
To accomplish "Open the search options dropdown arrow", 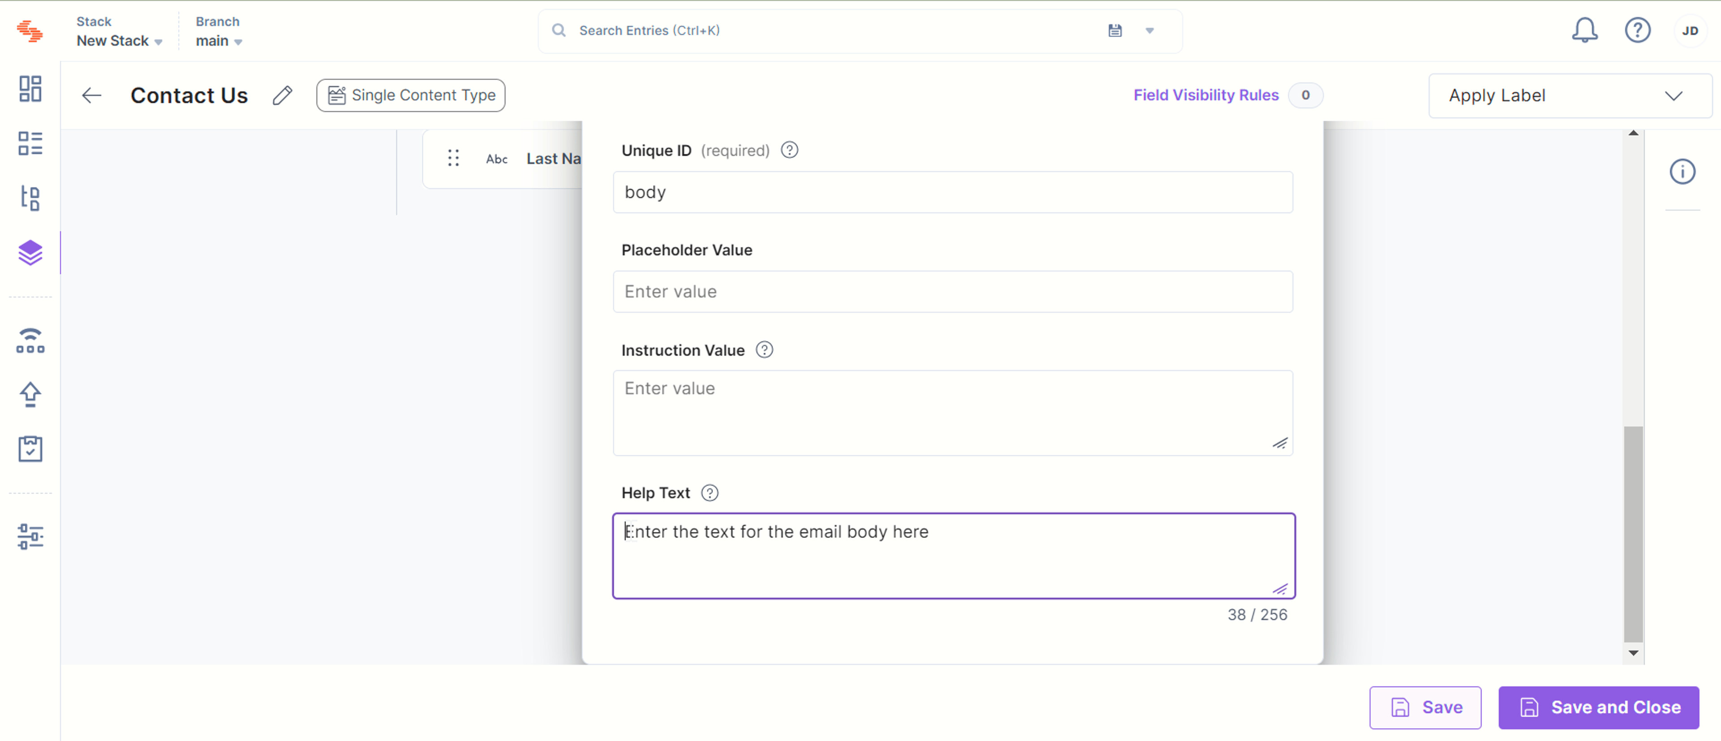I will click(1150, 30).
